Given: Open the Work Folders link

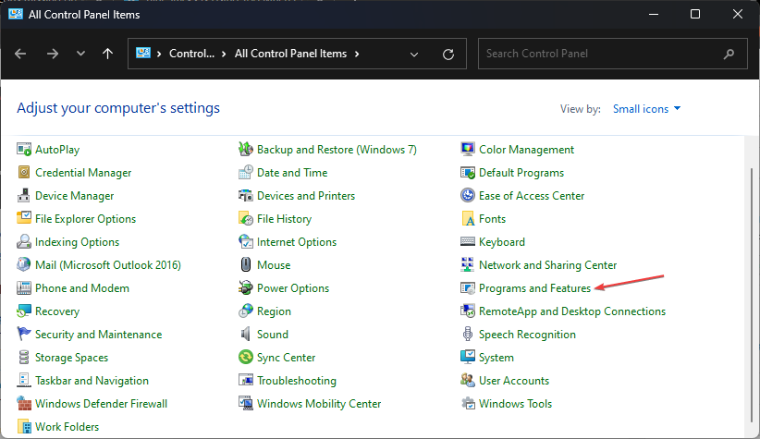Looking at the screenshot, I should (67, 427).
